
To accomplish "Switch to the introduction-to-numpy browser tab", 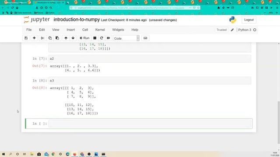I will coord(49,3).
